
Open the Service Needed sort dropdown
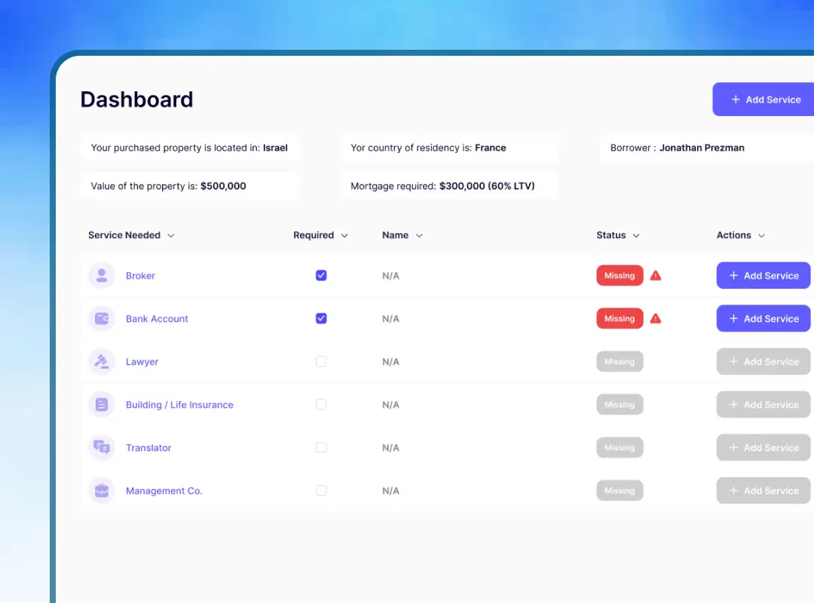(x=172, y=235)
